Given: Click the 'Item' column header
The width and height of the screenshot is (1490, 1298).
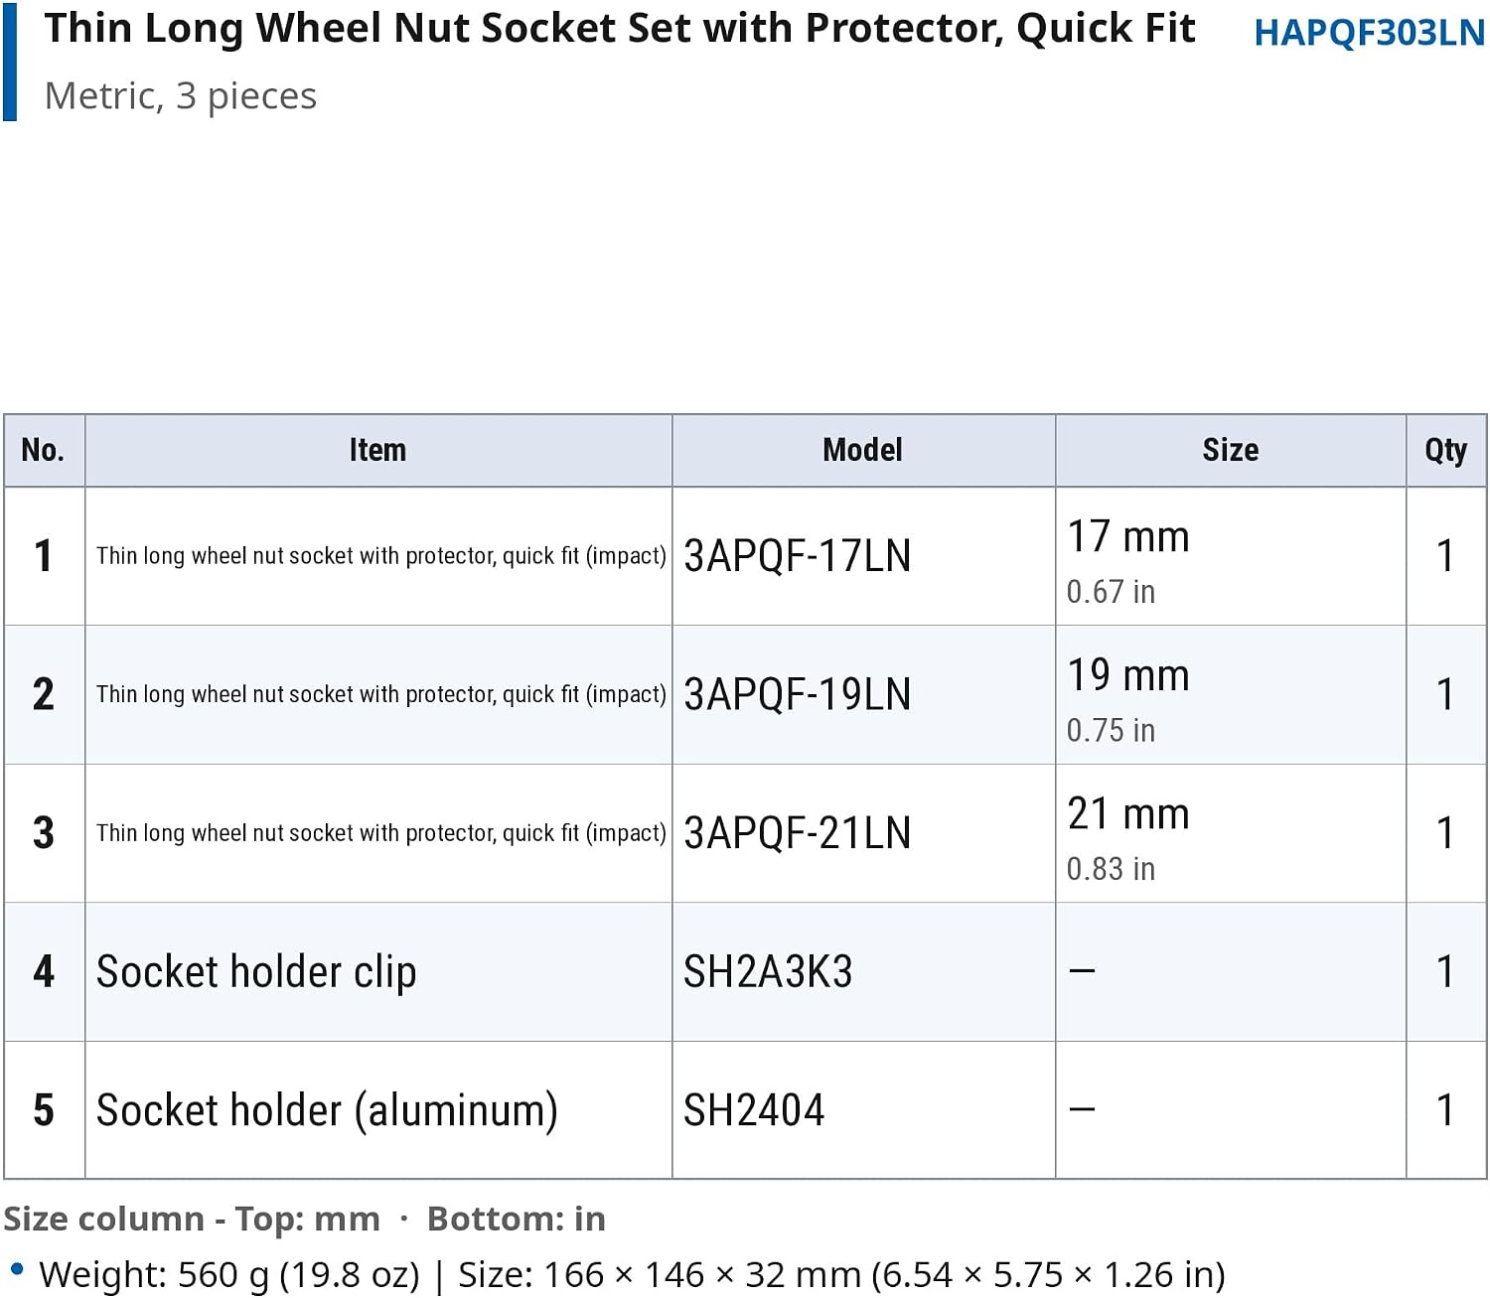Looking at the screenshot, I should point(378,450).
